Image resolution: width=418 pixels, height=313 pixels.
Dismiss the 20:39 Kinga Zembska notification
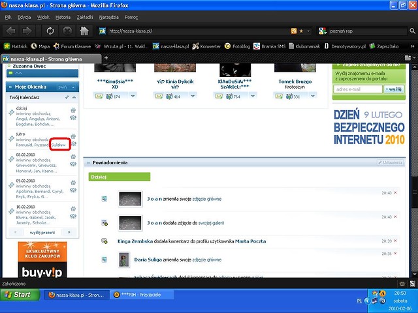pos(395,241)
